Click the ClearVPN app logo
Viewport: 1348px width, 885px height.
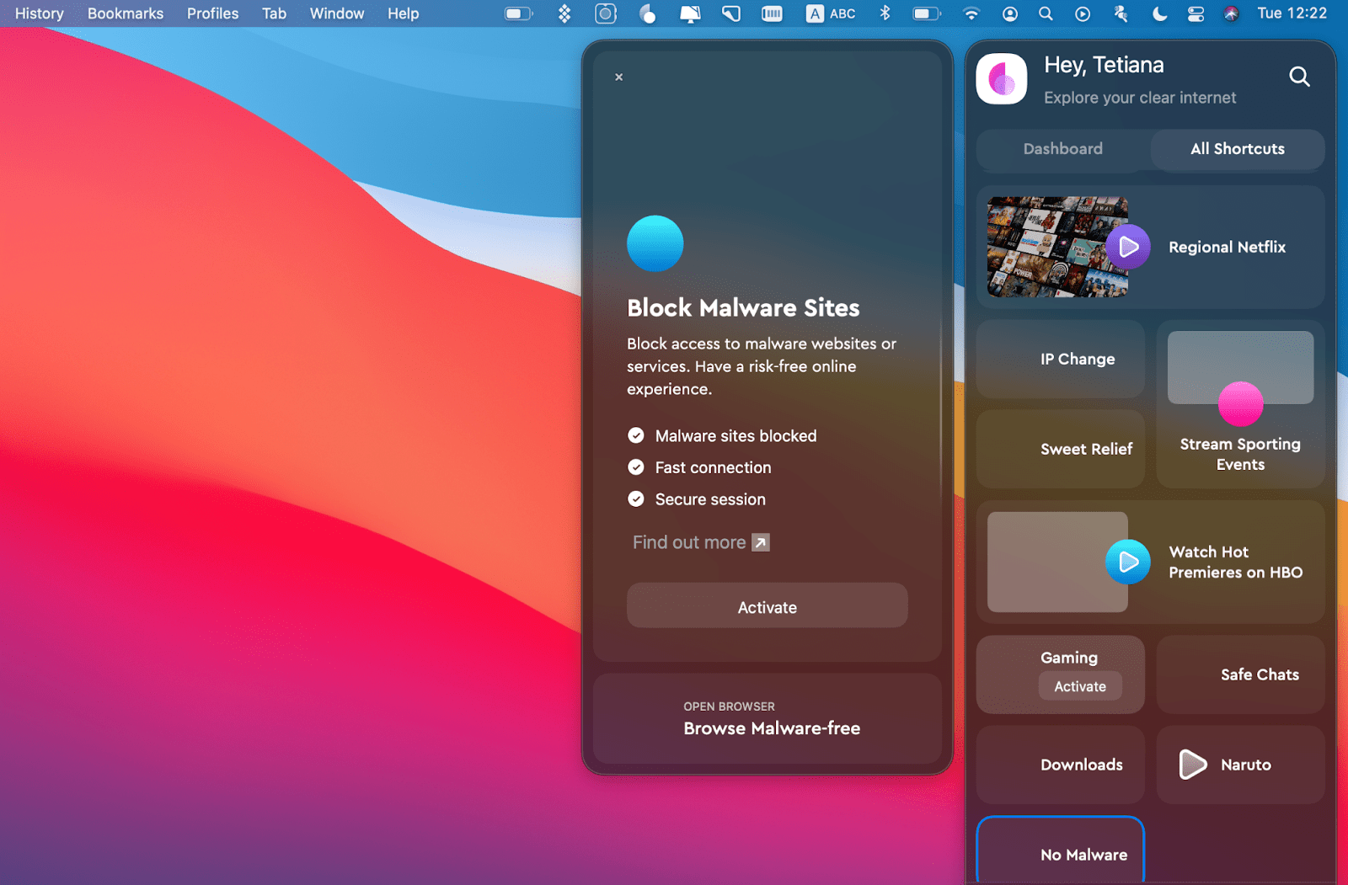1001,79
